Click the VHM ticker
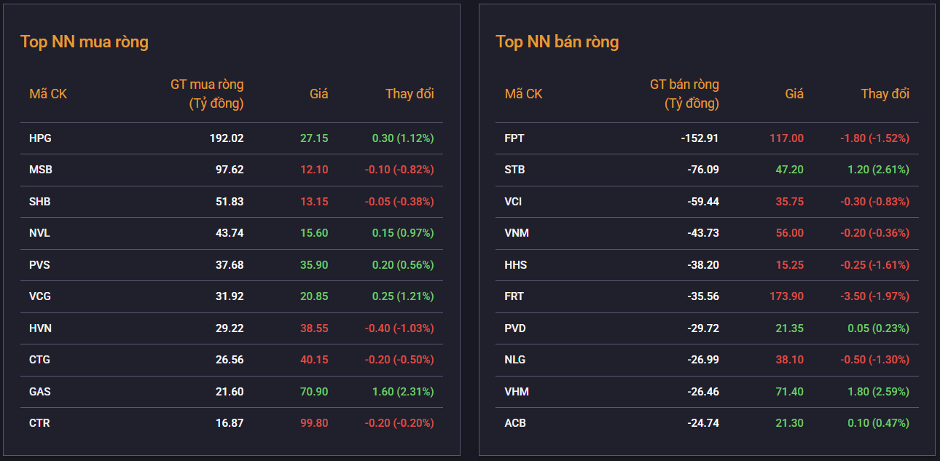The image size is (940, 461). tap(517, 392)
